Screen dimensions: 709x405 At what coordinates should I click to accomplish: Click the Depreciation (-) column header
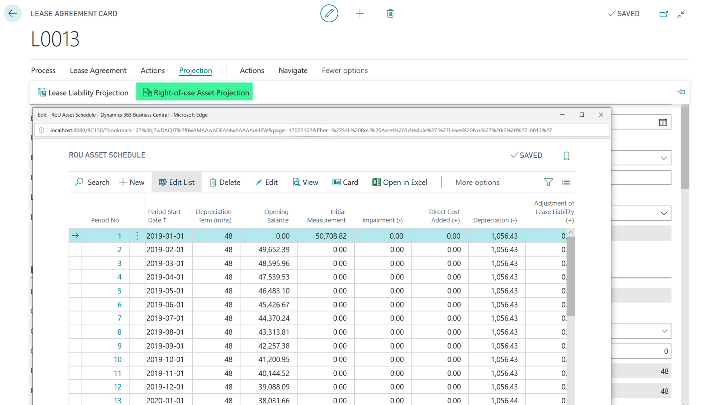(495, 220)
